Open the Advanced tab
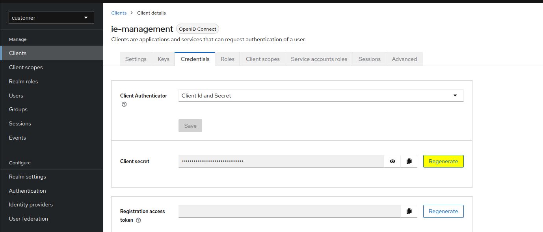This screenshot has width=543, height=232. coord(404,59)
